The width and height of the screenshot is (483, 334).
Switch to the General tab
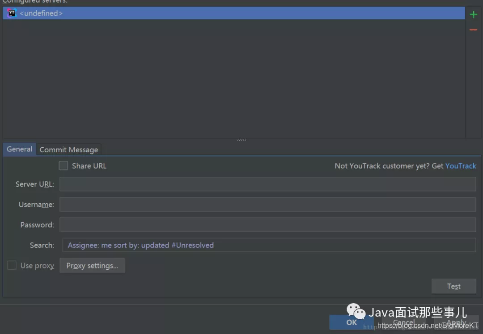(19, 149)
